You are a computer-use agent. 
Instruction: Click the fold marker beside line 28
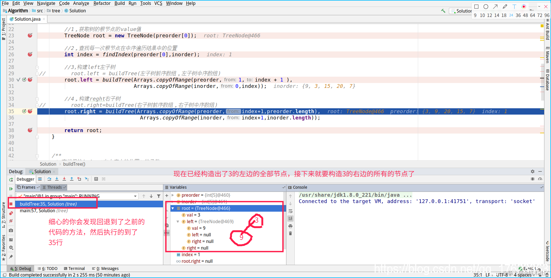(x=37, y=67)
